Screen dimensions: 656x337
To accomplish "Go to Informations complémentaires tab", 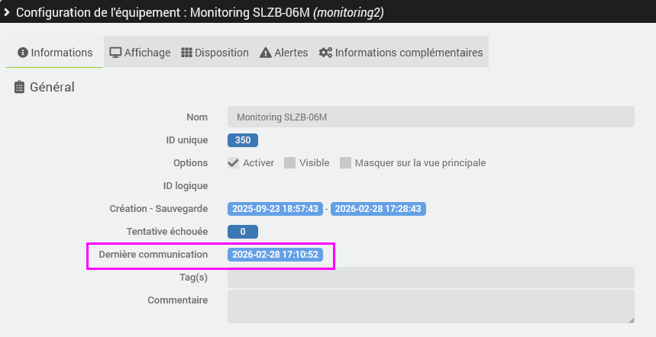I will (x=402, y=53).
